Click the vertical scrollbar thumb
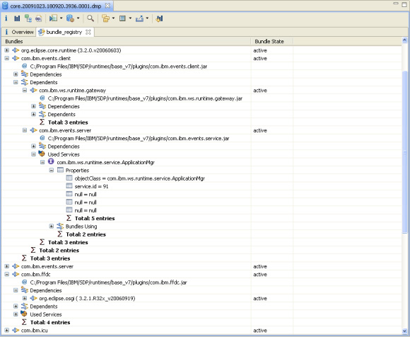This screenshot has height=337, width=410. pos(404,152)
